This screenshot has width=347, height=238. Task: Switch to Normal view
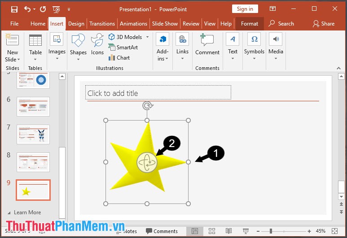coord(195,231)
